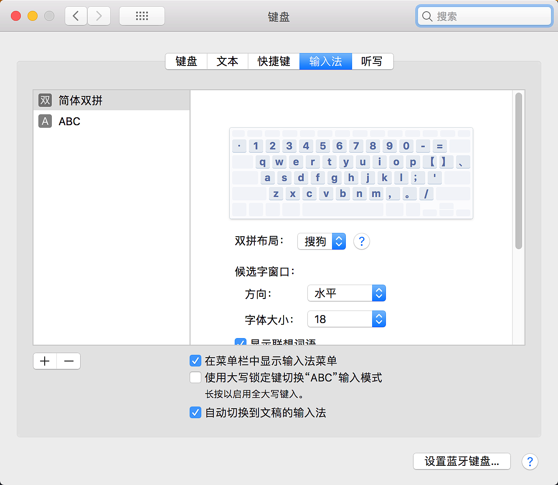Open the 文本 tab

pos(227,61)
